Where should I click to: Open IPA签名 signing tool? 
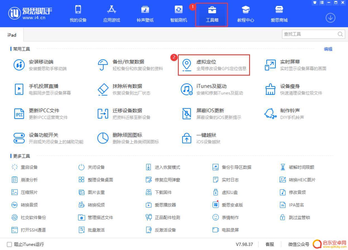coord(292,205)
